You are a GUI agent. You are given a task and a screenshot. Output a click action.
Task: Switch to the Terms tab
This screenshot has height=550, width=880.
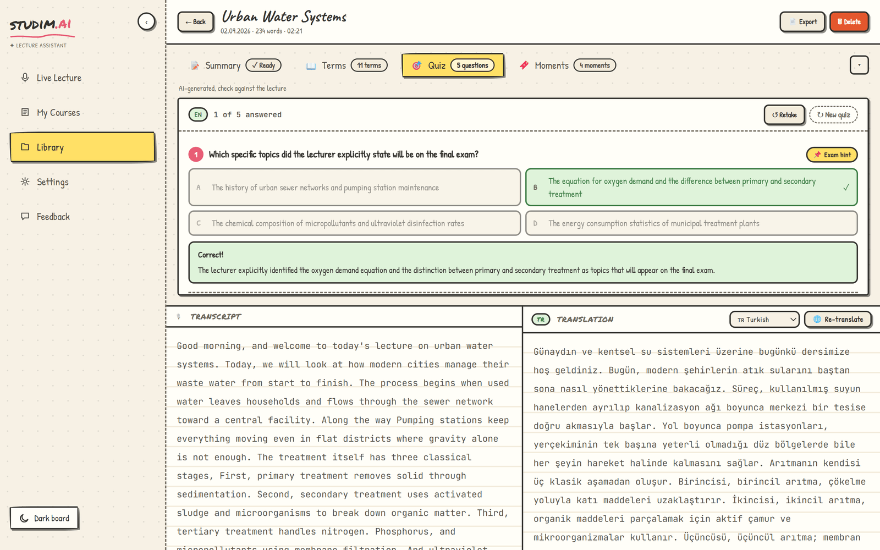tap(346, 65)
